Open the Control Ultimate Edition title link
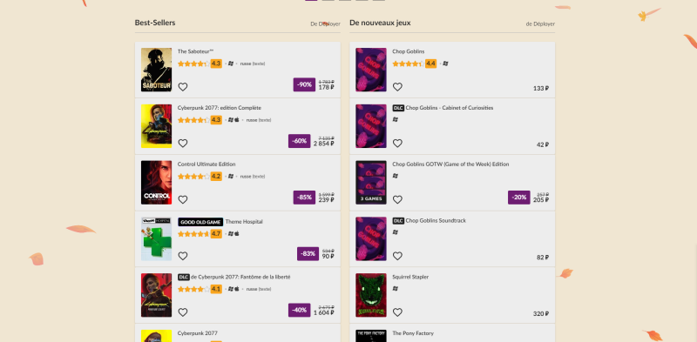Viewport: 697px width, 342px height. point(206,164)
